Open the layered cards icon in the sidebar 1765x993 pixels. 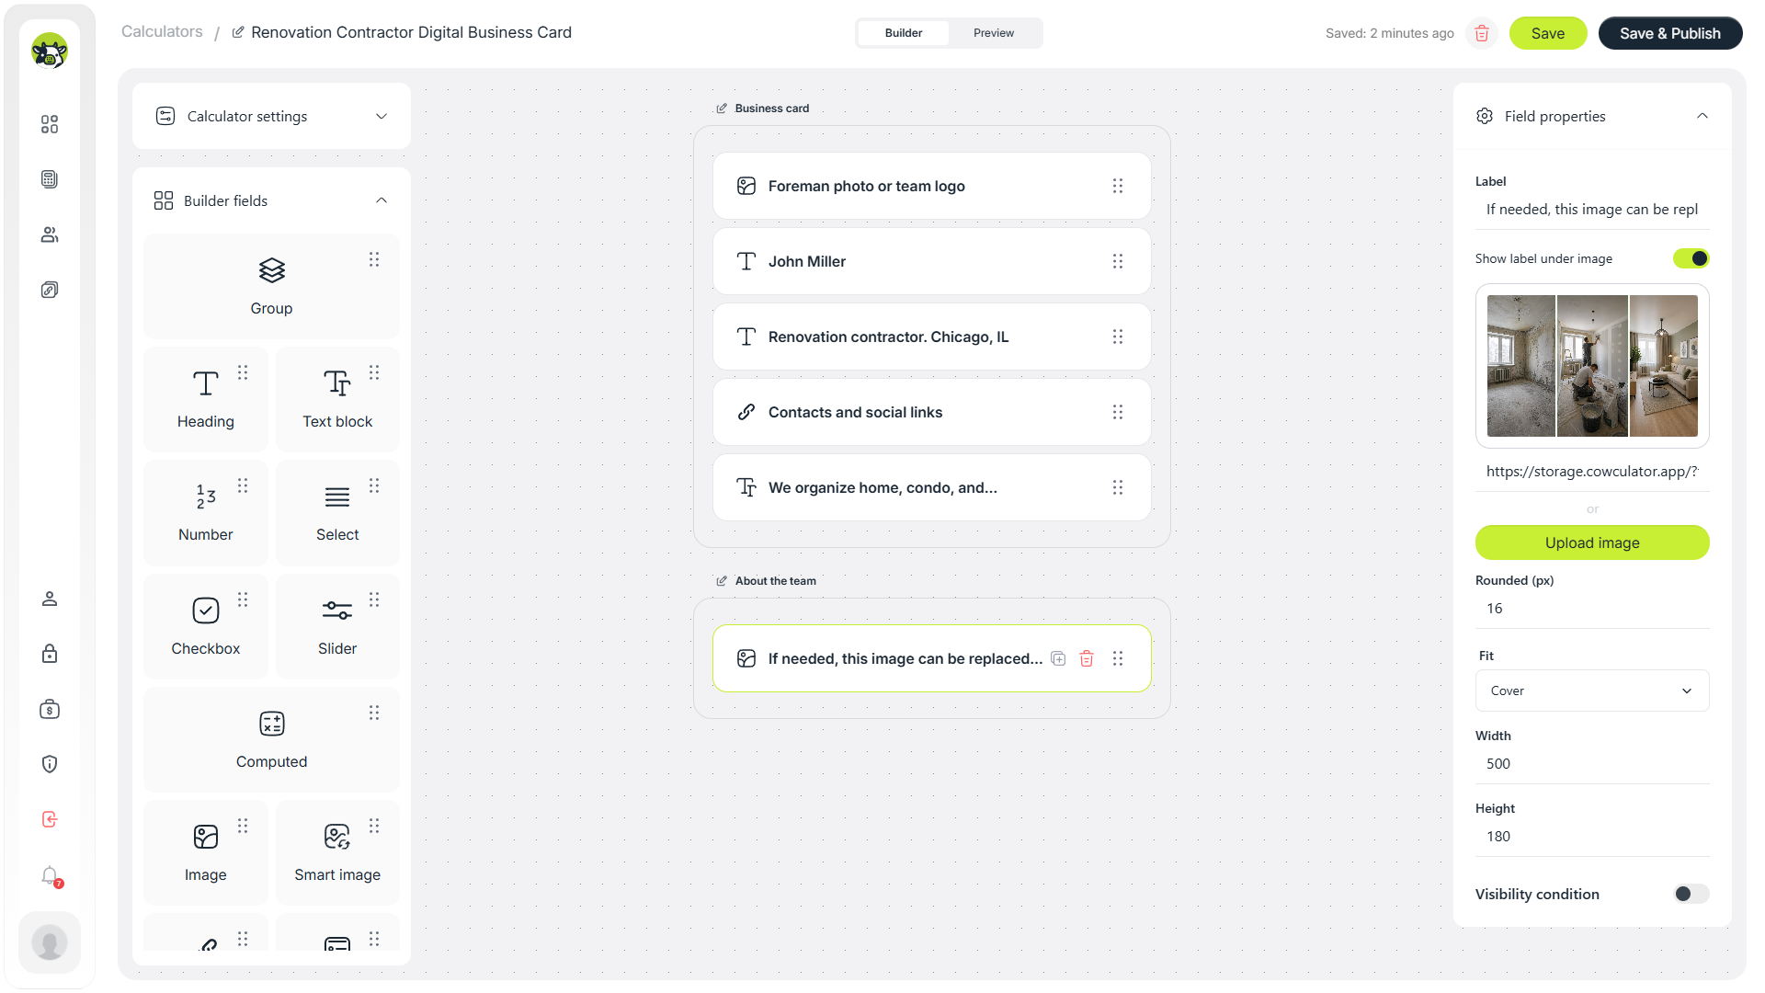coord(50,290)
